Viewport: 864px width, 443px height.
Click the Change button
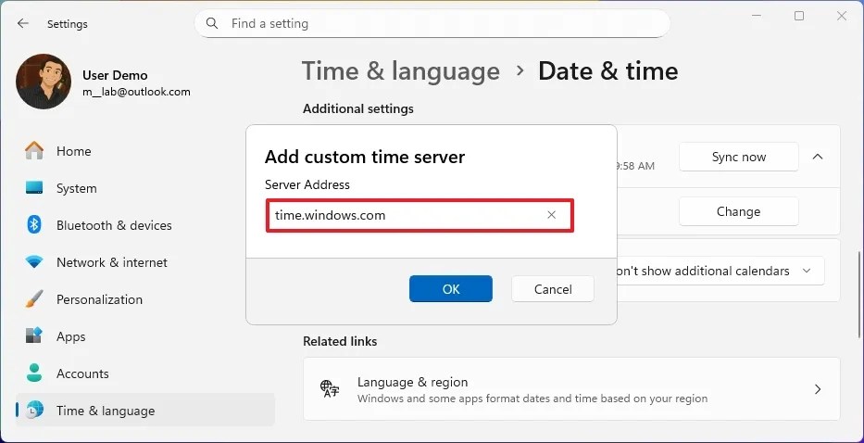[738, 211]
